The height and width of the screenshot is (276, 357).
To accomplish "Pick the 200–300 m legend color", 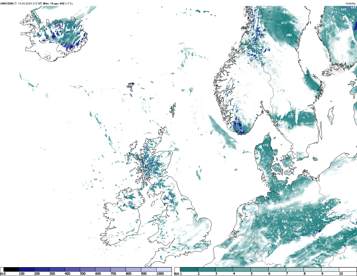I will (x=42, y=269).
